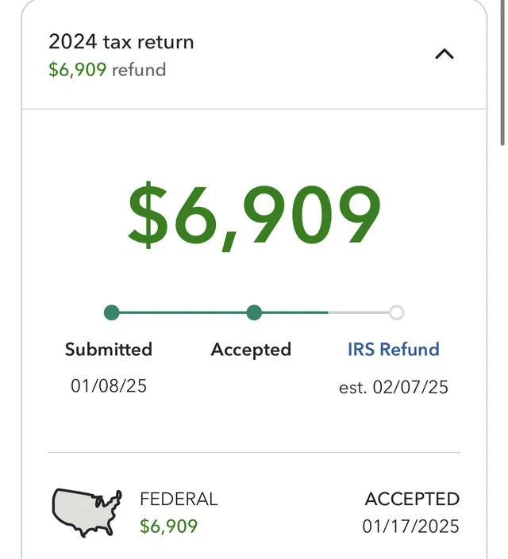This screenshot has height=559, width=508.
Task: Click the "$6,909 refund" header subtitle
Action: pos(107,70)
